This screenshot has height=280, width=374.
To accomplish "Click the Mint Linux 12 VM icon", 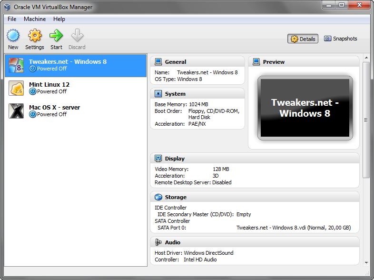I will 16,88.
